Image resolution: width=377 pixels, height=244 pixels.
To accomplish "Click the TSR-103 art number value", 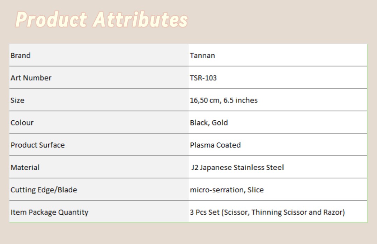I will [204, 78].
